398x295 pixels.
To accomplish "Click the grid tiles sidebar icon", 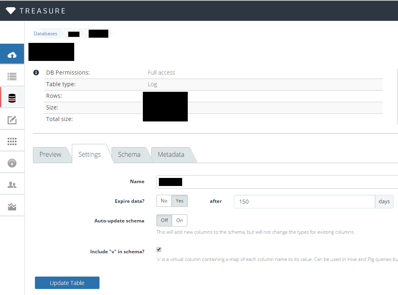I will pyautogui.click(x=12, y=141).
